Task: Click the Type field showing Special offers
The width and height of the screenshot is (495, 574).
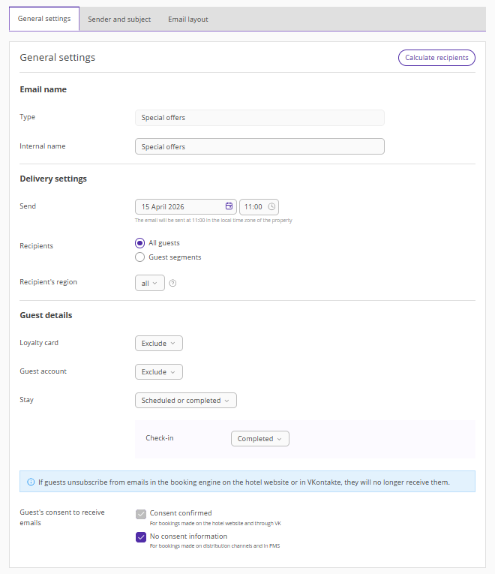Action: [x=259, y=118]
